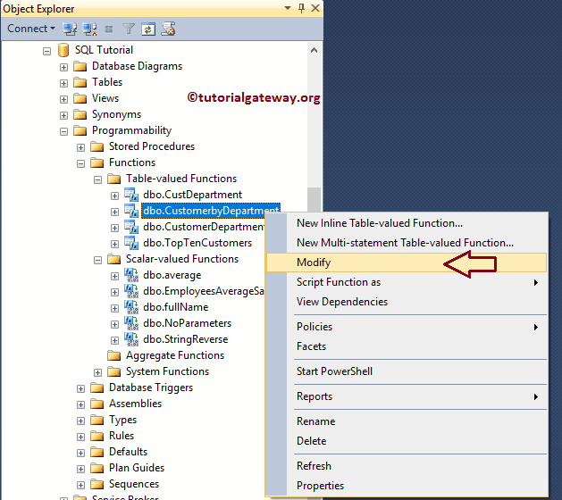Choose View Dependencies menu item
562x500 pixels.
tap(407, 302)
